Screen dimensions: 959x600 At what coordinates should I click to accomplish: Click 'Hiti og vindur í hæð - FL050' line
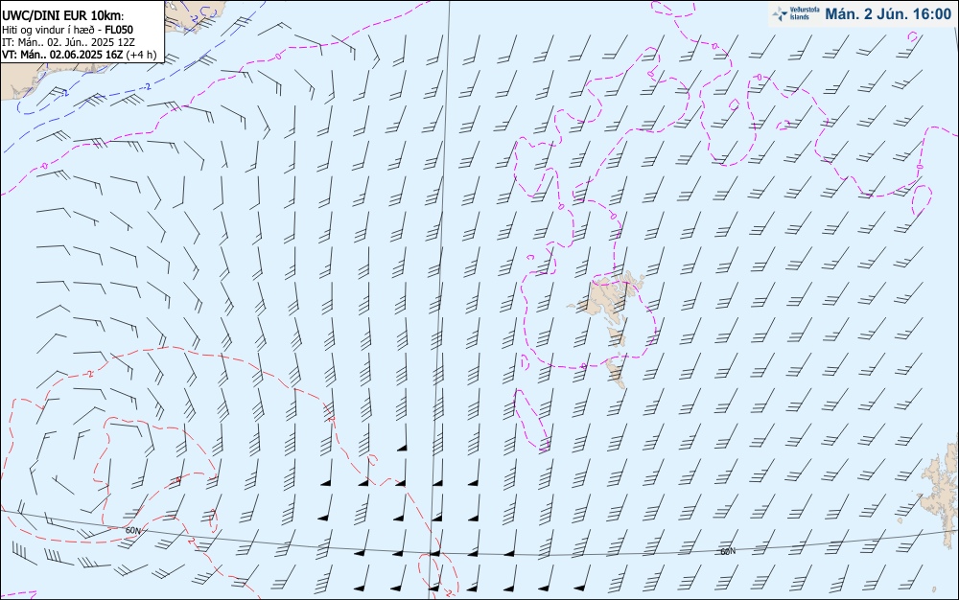click(x=67, y=30)
